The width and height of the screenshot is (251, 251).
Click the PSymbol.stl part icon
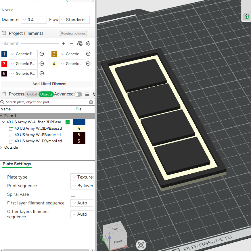11,141
